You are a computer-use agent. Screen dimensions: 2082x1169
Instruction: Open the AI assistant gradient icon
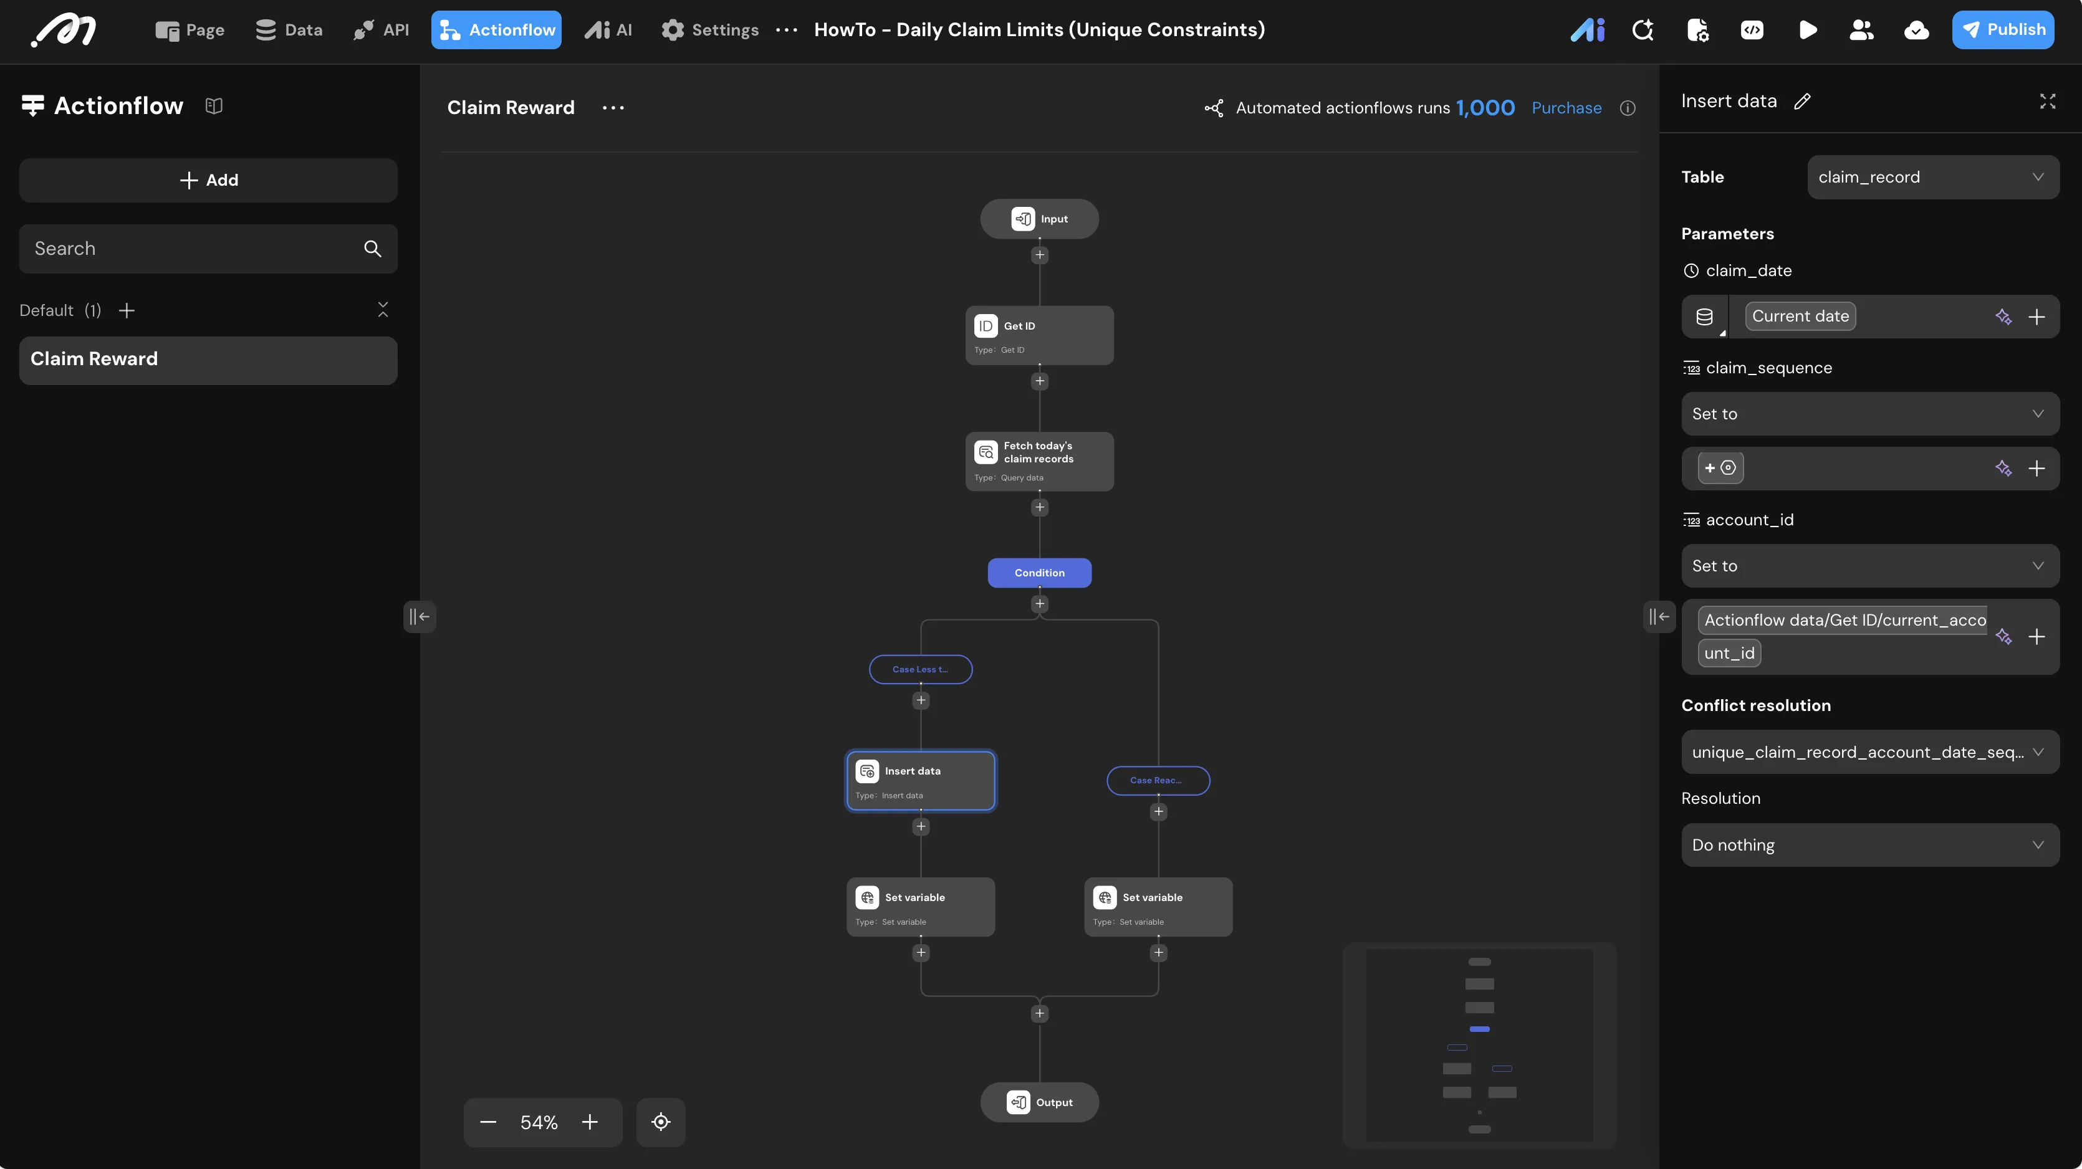[x=1586, y=30]
